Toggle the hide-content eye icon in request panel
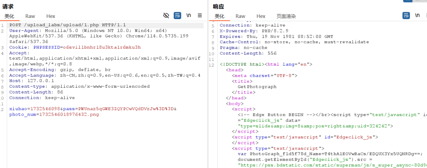Viewport: 427px width, 168px height. point(166,15)
